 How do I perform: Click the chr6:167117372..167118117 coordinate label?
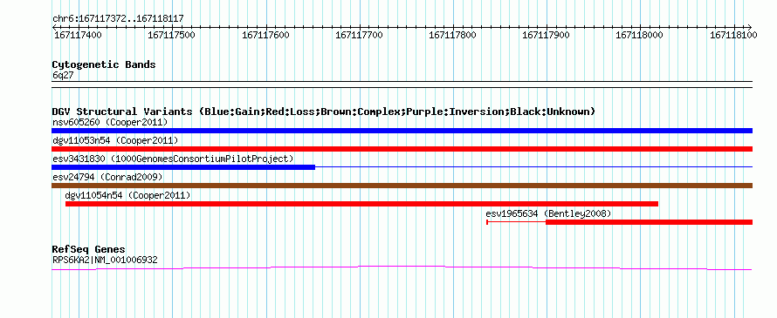click(x=118, y=18)
